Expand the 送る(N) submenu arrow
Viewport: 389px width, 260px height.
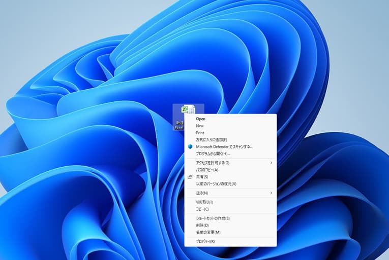coord(271,193)
